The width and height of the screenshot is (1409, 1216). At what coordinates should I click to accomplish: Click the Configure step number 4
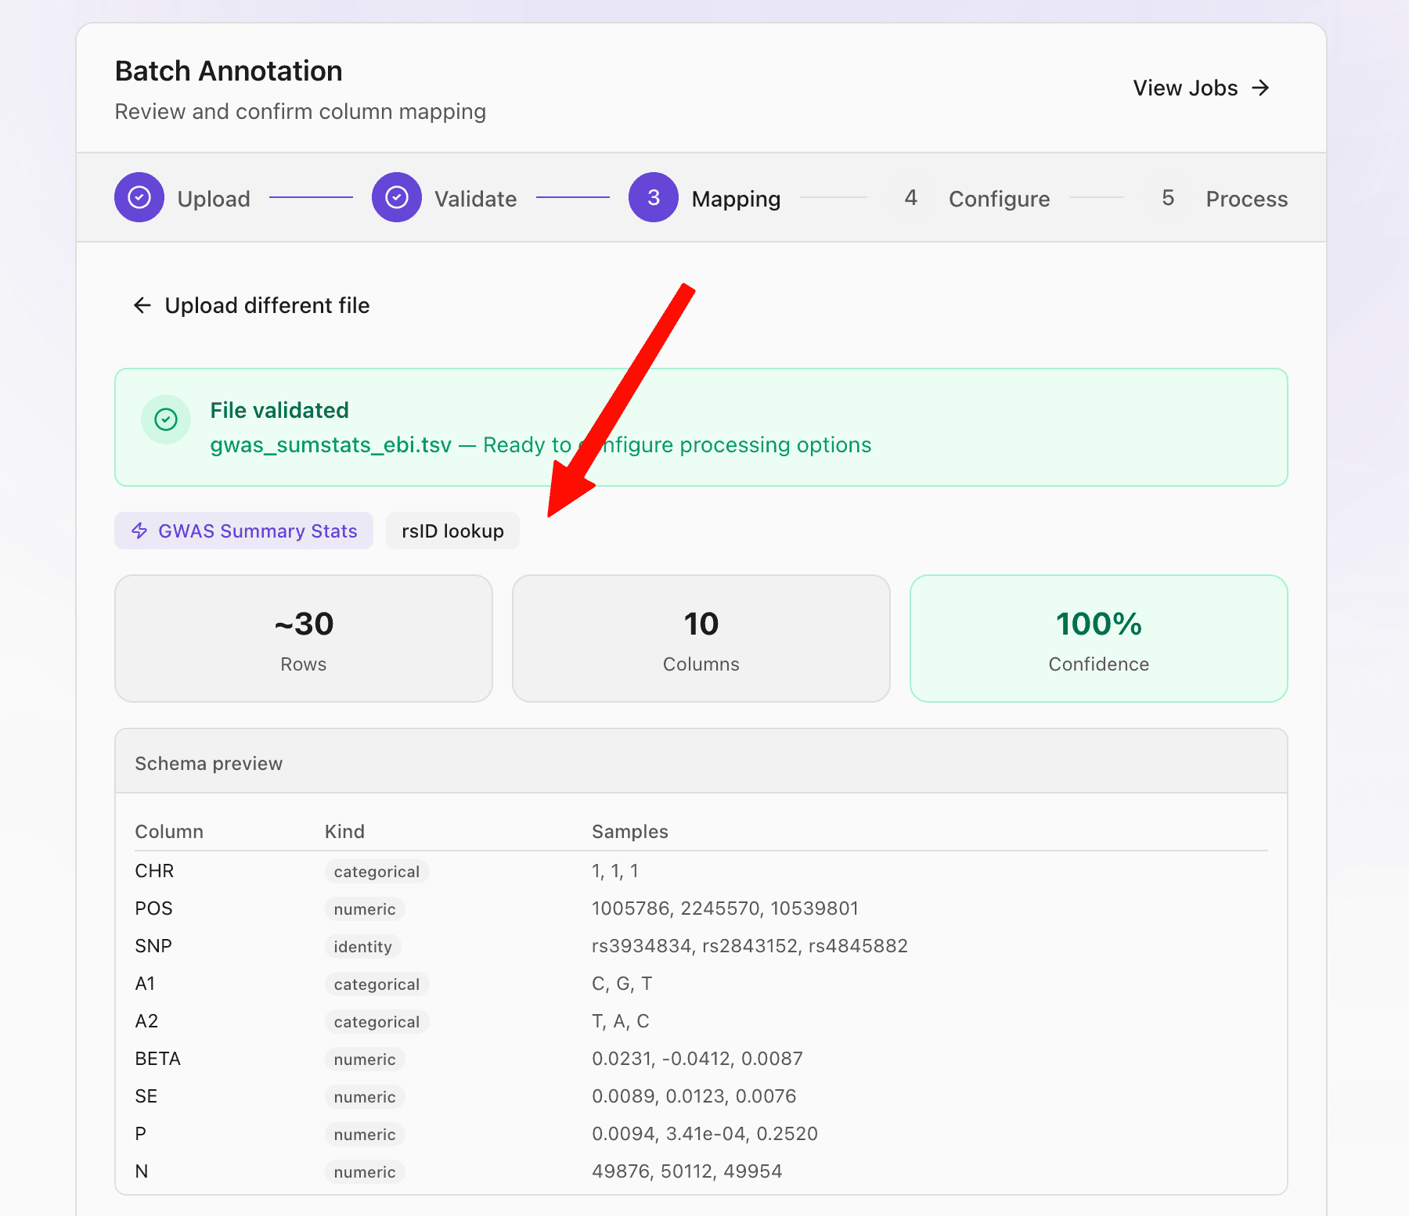(910, 197)
